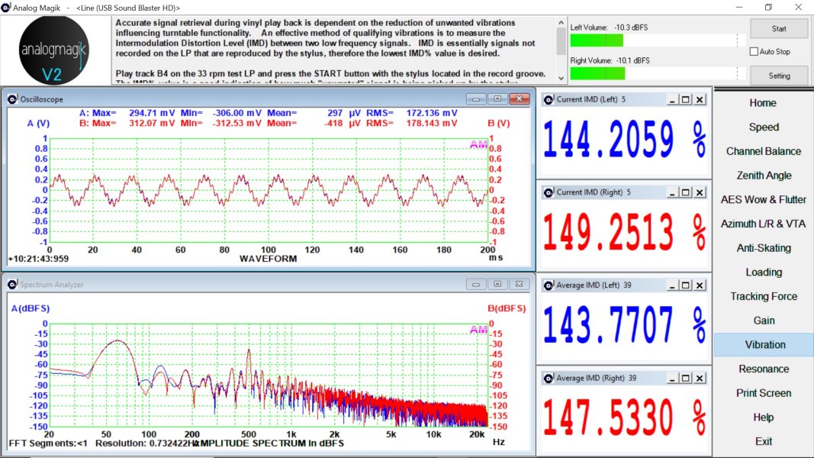Maximize the Current IMD (Right) panel
This screenshot has height=458, width=814.
click(685, 192)
